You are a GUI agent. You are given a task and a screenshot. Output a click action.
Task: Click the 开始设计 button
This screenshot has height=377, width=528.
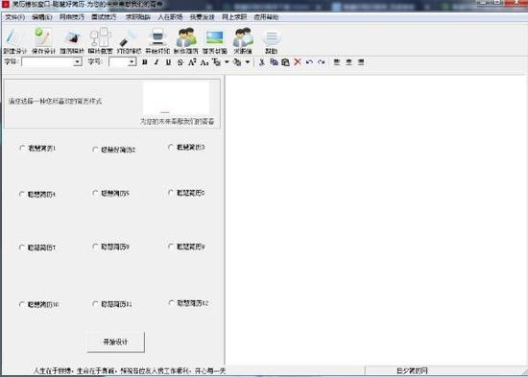116,342
